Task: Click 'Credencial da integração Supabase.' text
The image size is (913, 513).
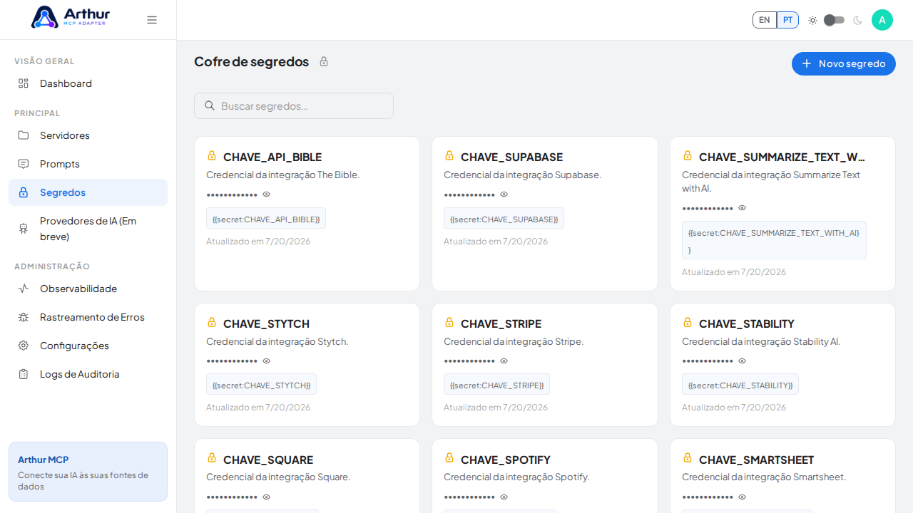Action: coord(523,175)
